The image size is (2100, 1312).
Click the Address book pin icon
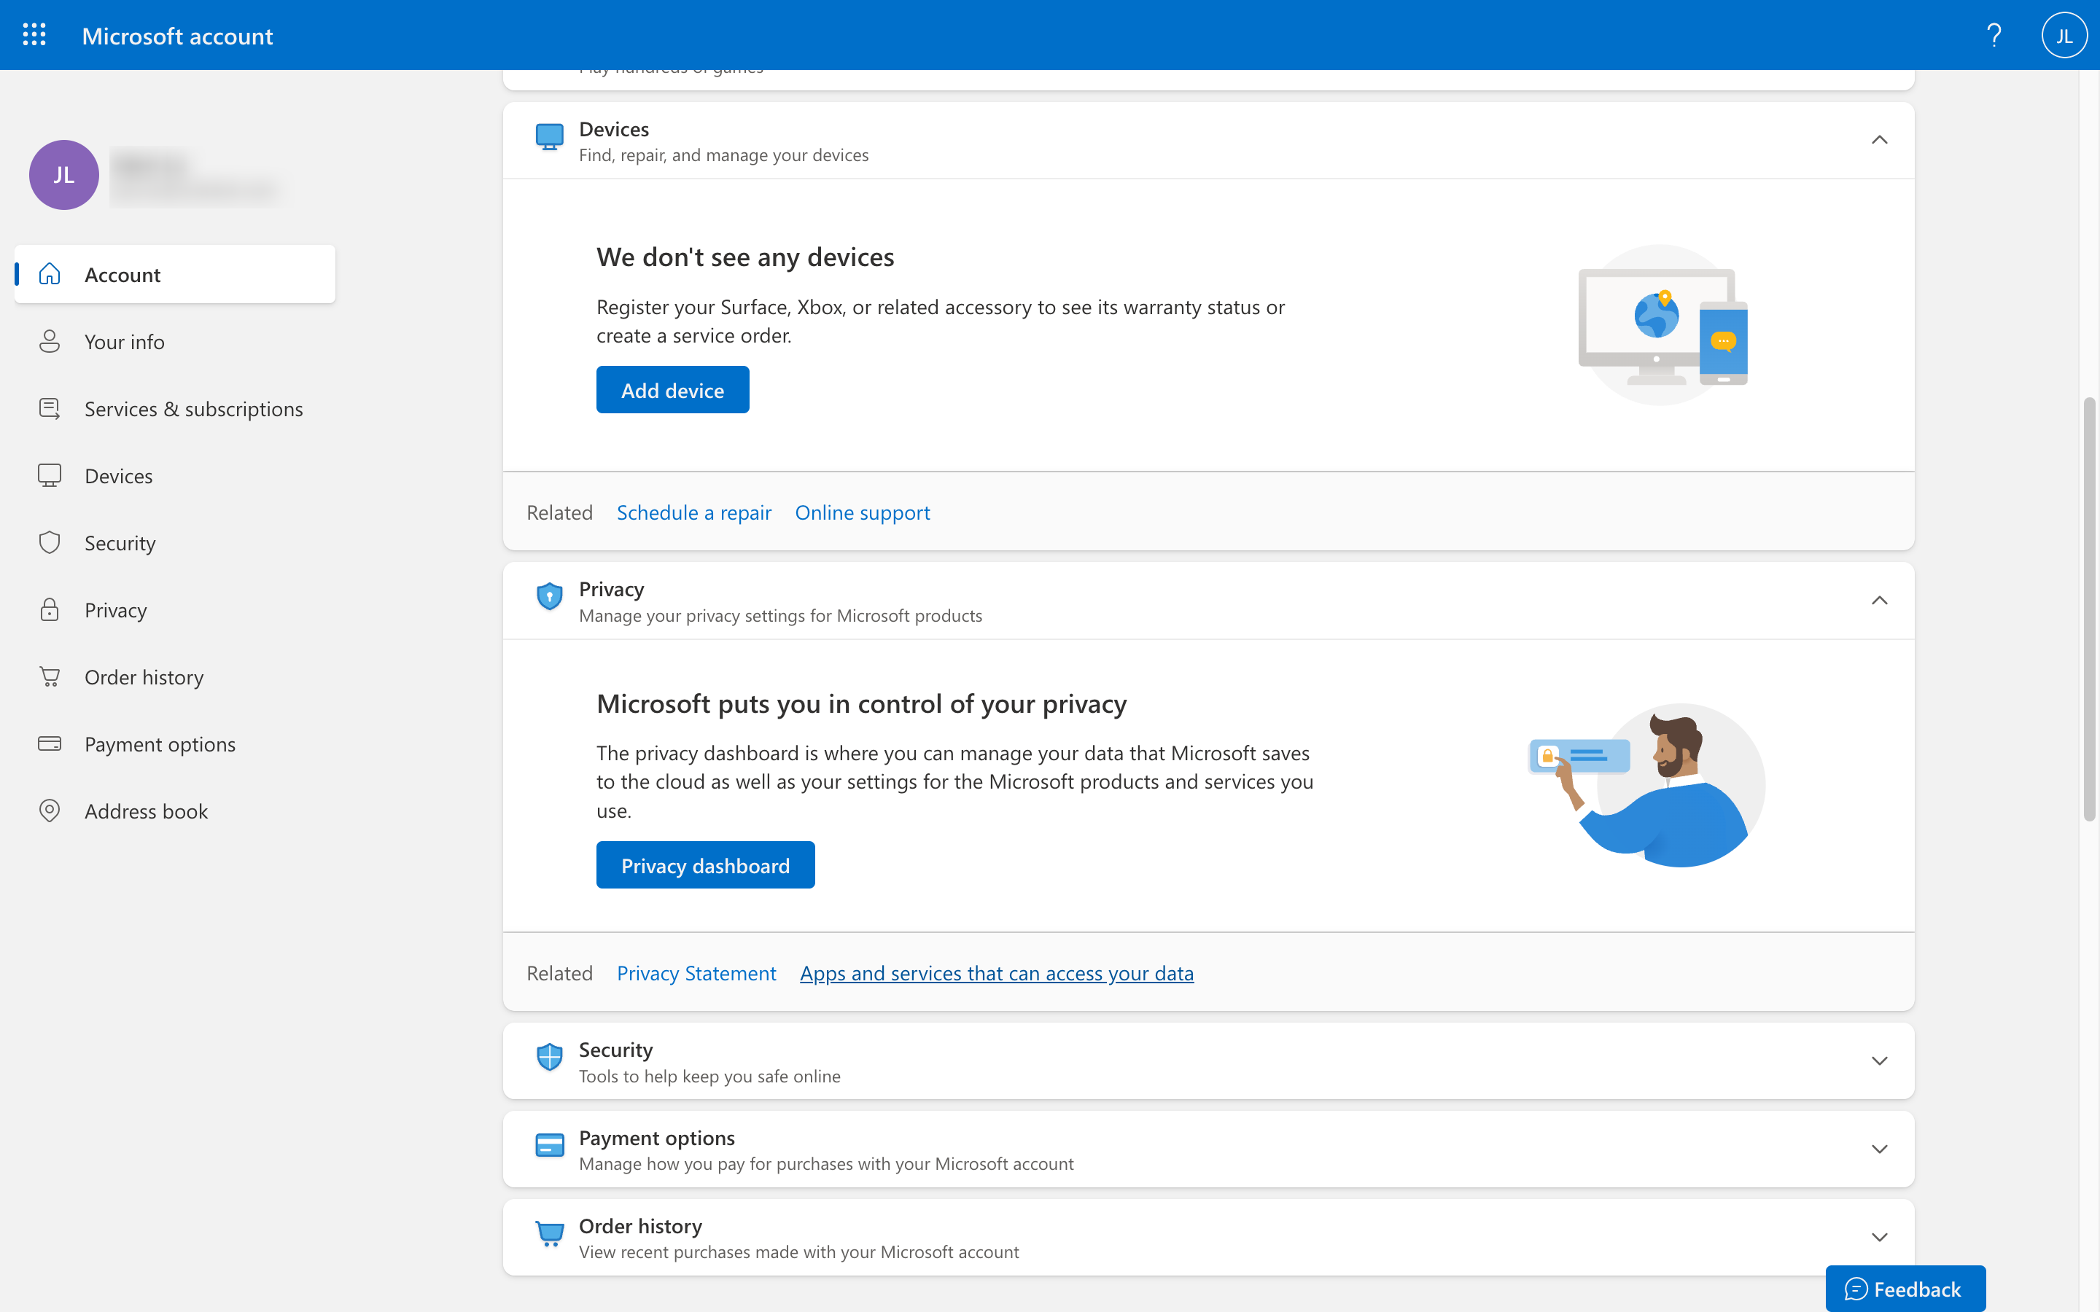(x=50, y=811)
